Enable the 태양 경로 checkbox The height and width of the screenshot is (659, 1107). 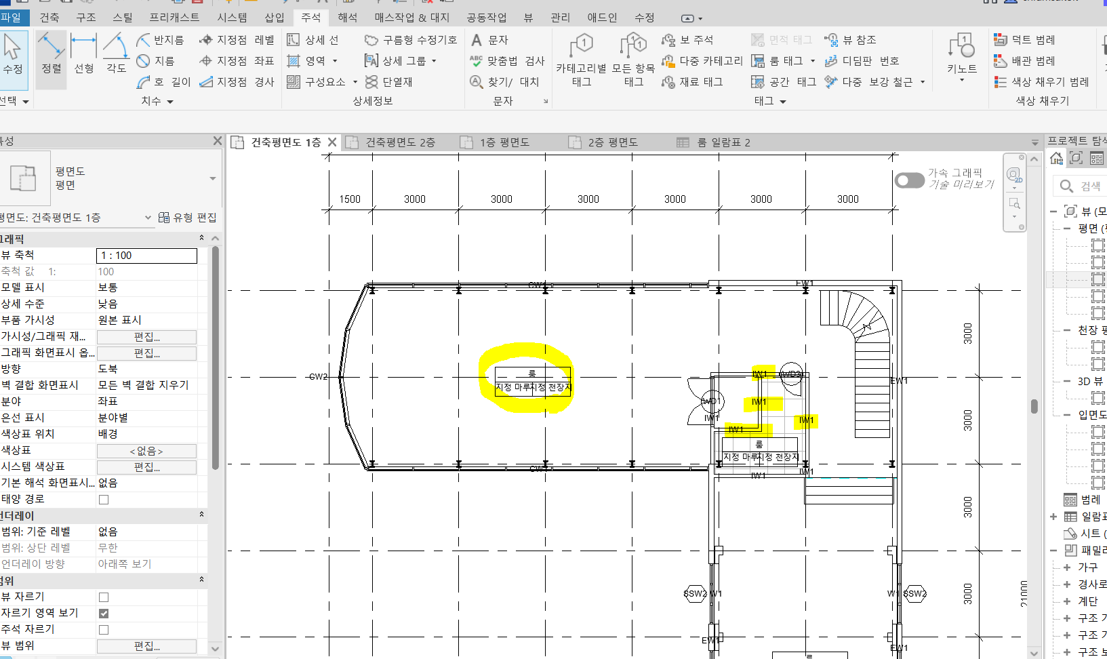(104, 500)
